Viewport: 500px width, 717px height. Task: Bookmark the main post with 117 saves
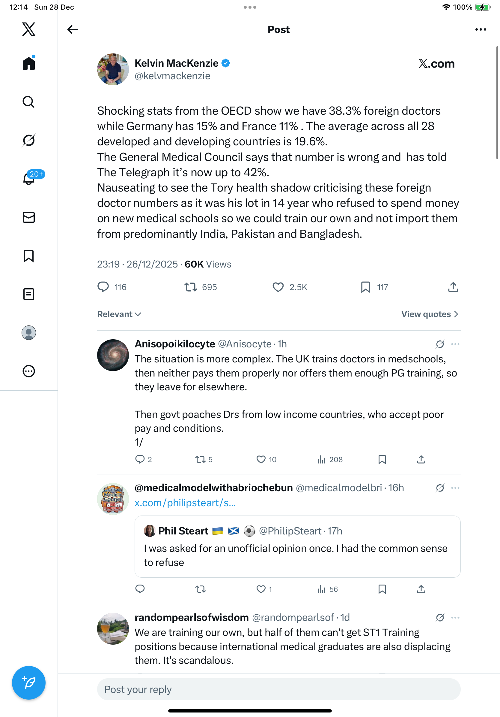coord(366,287)
